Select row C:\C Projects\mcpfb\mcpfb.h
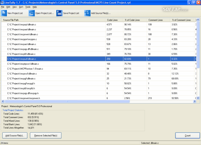Viewport: 201px width, 145px height. pos(99,88)
